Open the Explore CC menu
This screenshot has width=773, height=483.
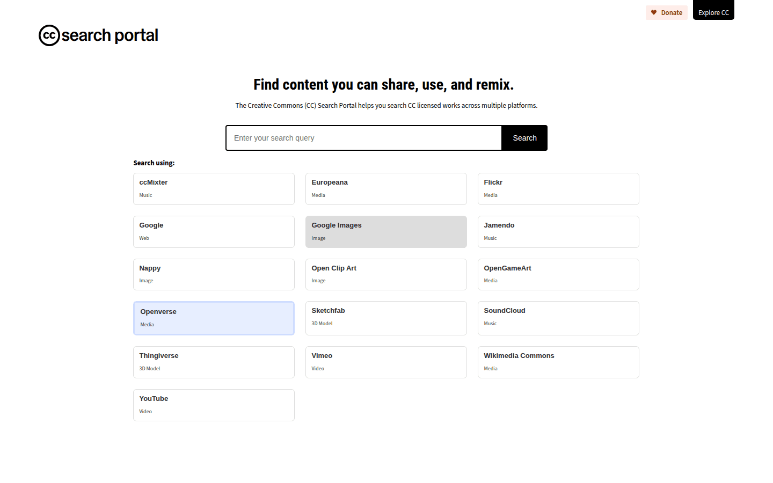(x=713, y=10)
